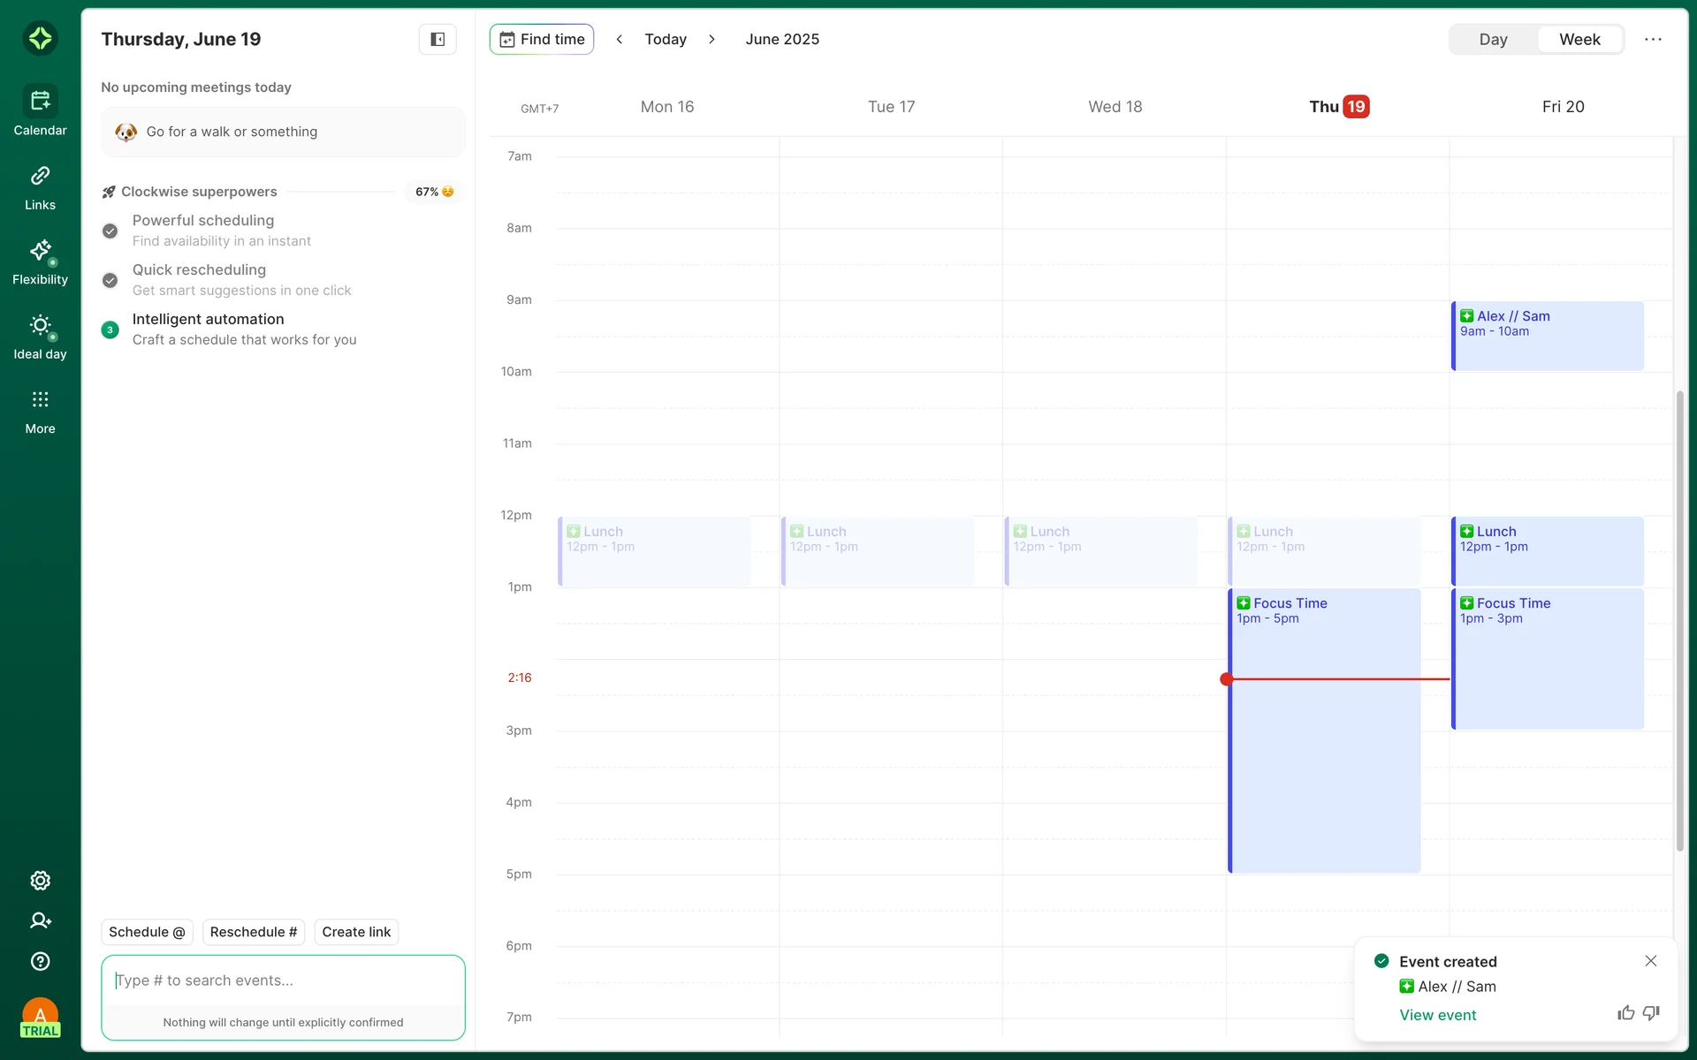Give thumbs up on Event created toast
1697x1060 pixels.
[1625, 1013]
